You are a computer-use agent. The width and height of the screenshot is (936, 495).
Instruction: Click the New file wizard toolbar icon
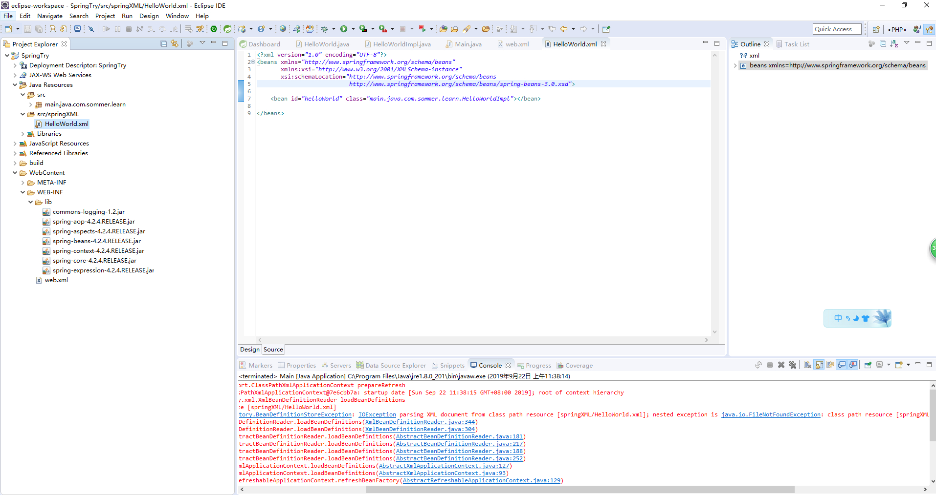click(x=8, y=29)
